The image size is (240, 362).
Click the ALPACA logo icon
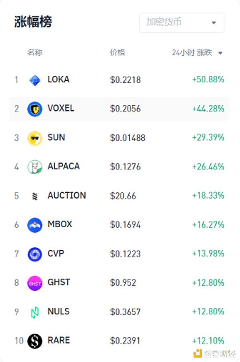tap(35, 167)
